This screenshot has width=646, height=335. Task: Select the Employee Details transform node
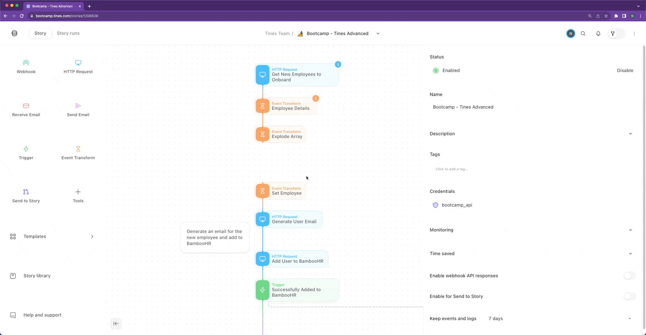click(x=286, y=106)
